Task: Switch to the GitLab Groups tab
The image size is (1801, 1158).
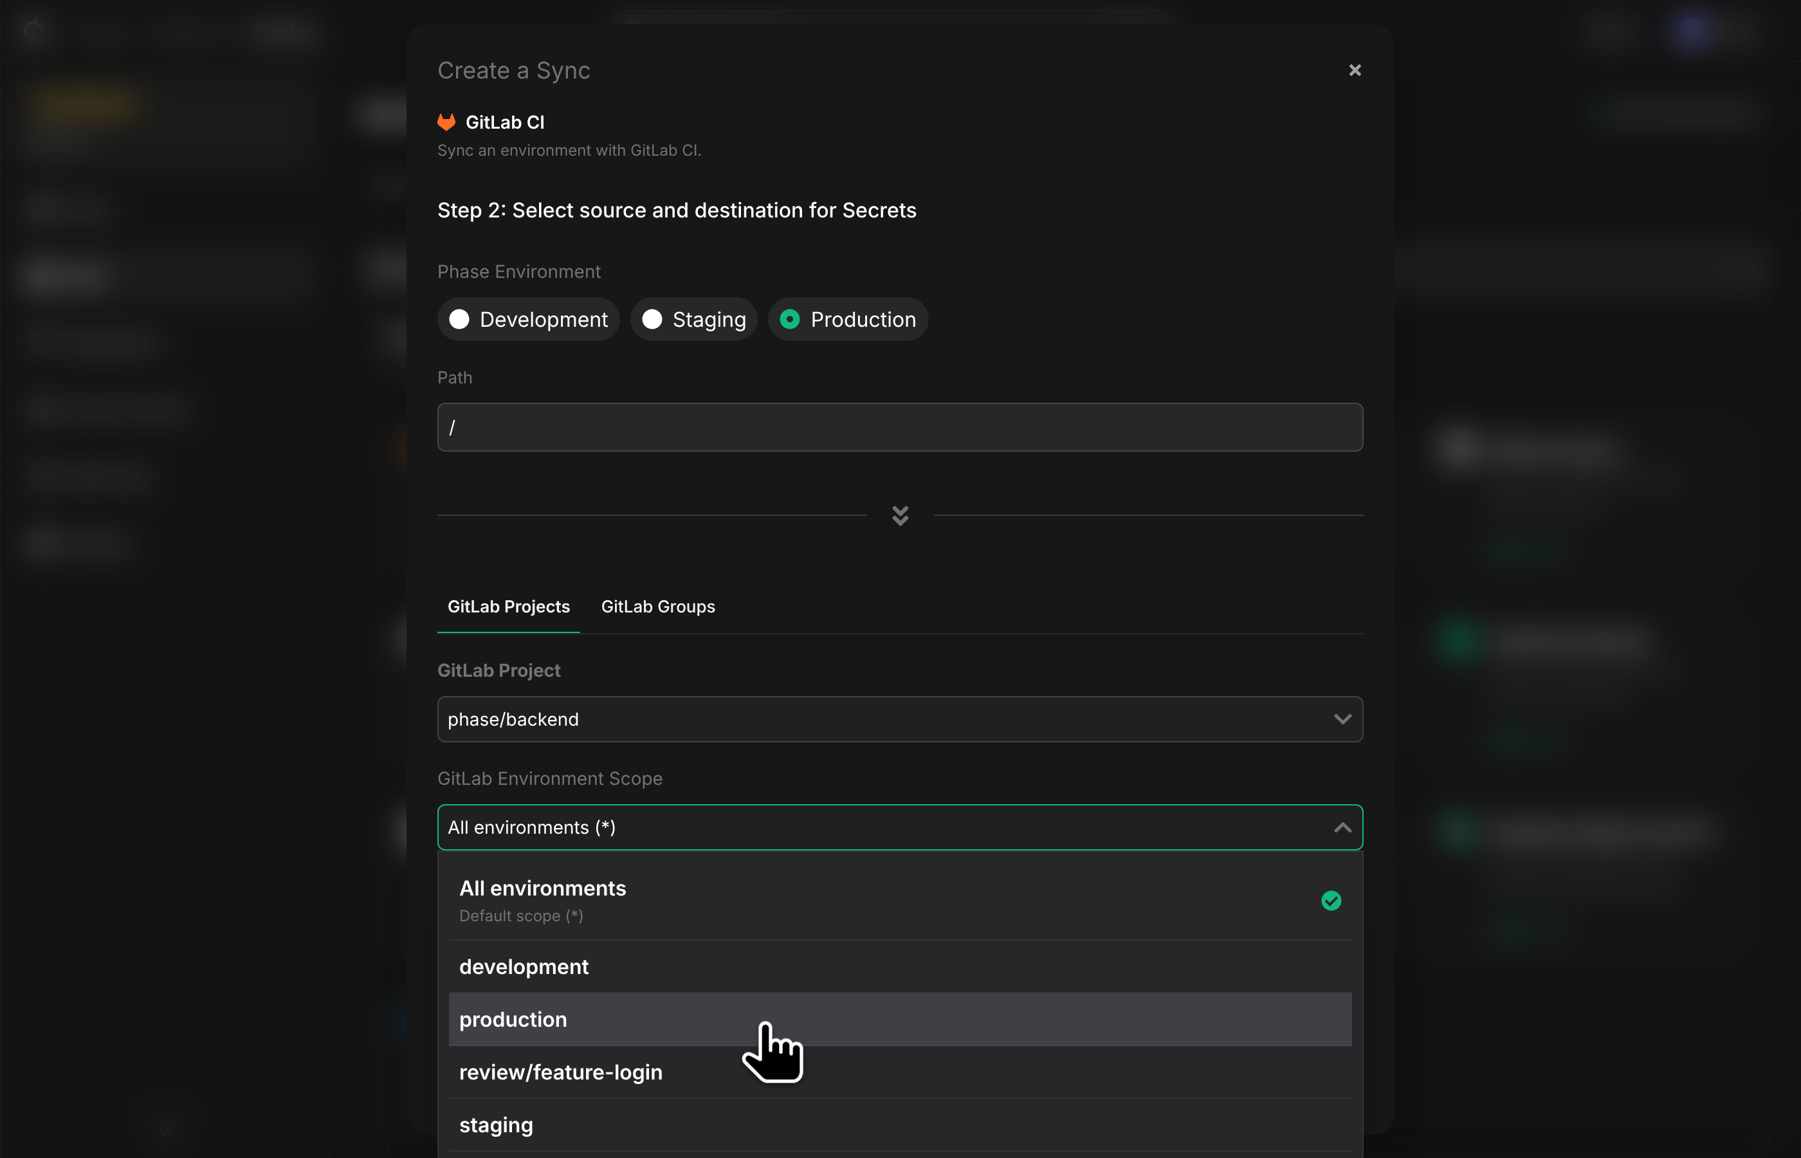Action: (658, 607)
